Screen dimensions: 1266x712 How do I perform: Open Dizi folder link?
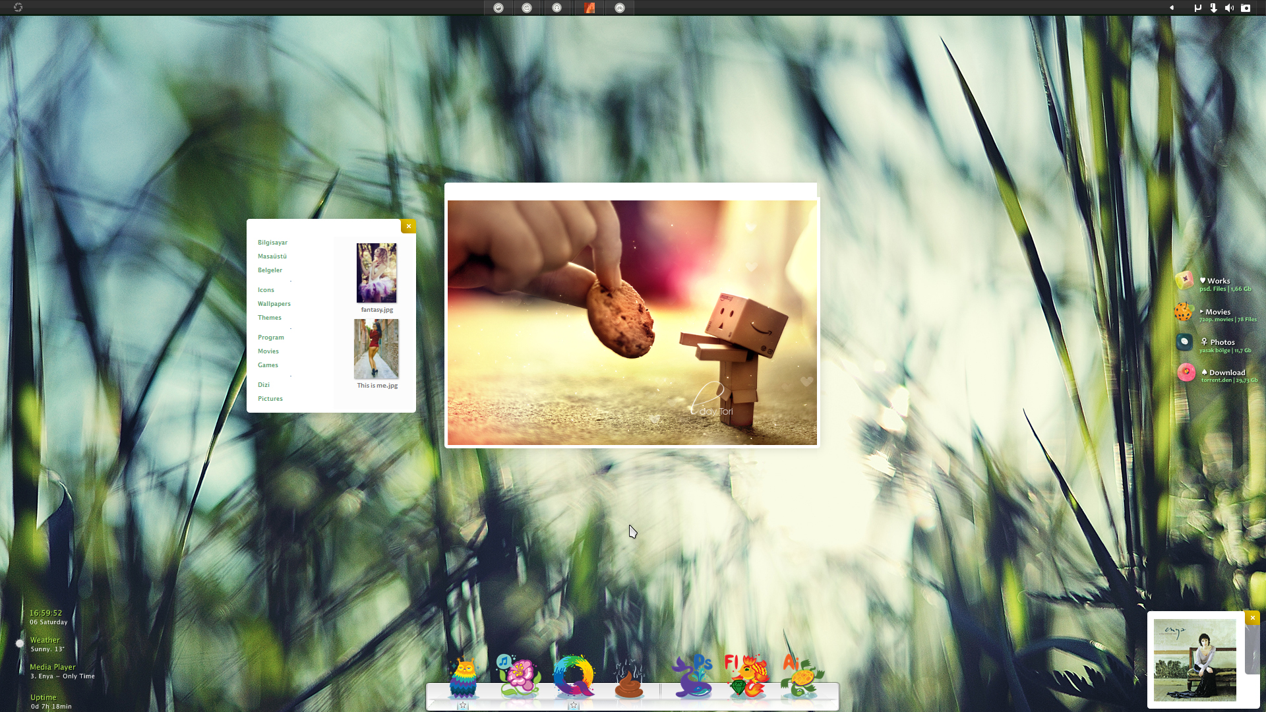pos(264,385)
